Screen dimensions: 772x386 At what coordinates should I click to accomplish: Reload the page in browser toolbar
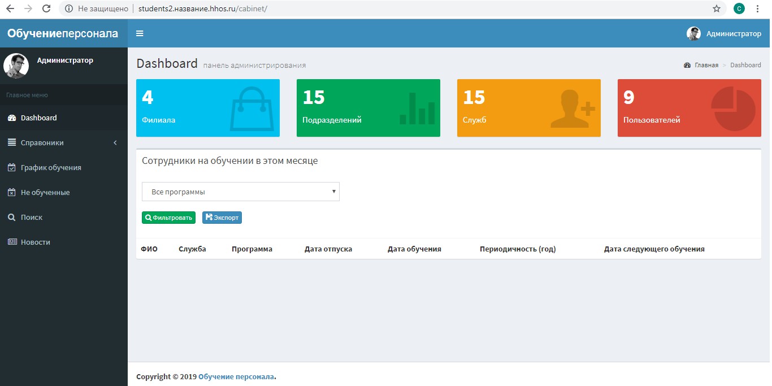coord(46,8)
